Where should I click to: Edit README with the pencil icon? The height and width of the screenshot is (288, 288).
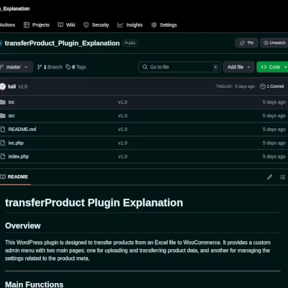[270, 177]
